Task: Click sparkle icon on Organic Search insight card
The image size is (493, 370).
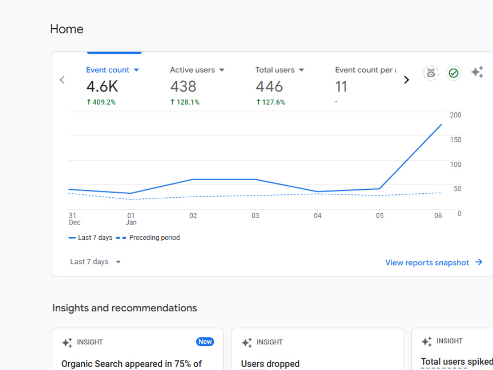Action: click(67, 342)
